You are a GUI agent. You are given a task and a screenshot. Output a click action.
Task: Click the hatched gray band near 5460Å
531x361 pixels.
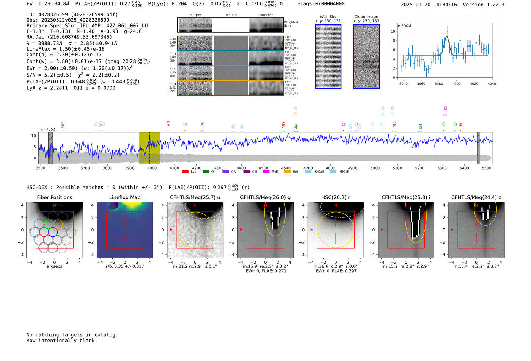click(x=478, y=148)
